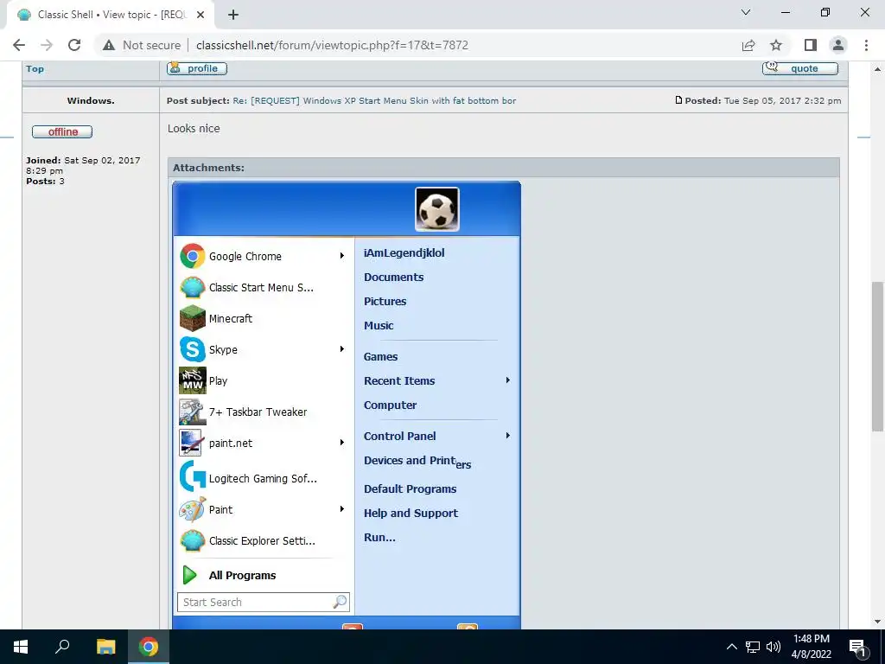Open the Skype icon
Screen dimensions: 885x664
193,349
